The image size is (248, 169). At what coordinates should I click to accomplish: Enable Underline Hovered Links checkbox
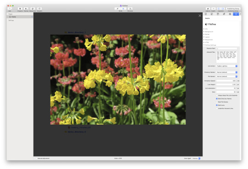pos(217,109)
